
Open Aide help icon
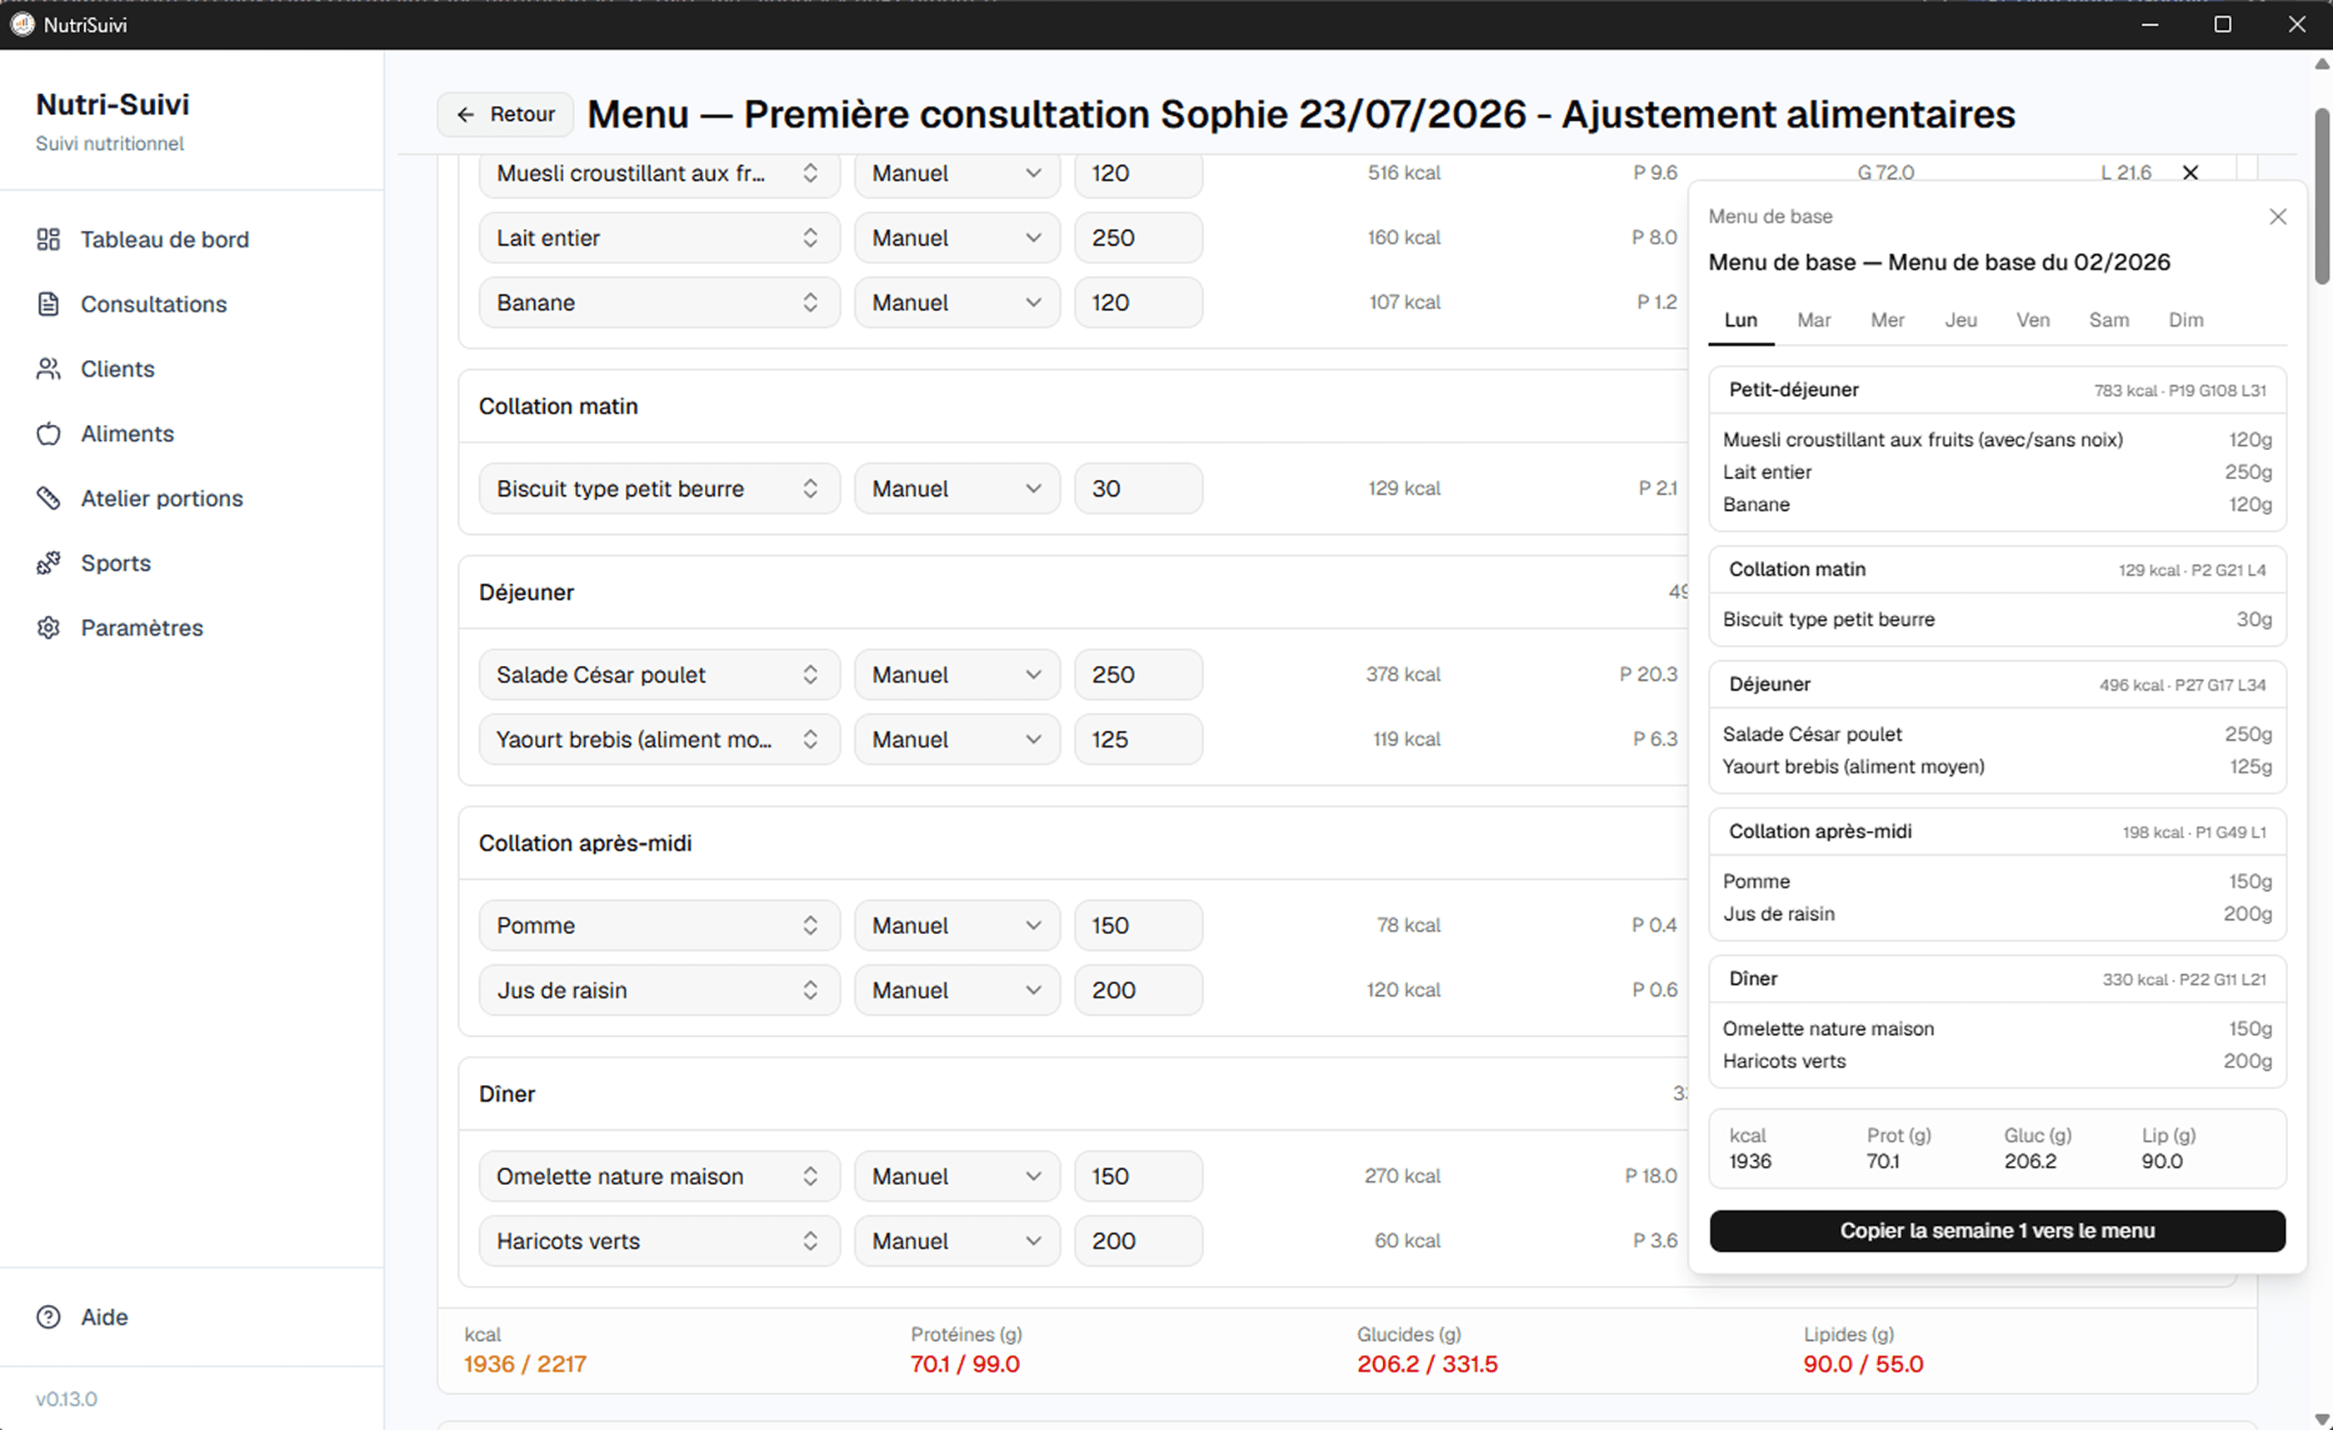click(48, 1317)
